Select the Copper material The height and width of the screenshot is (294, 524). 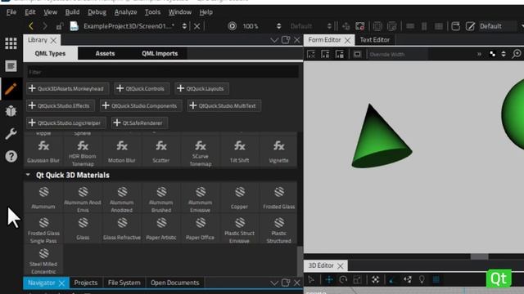pos(240,198)
